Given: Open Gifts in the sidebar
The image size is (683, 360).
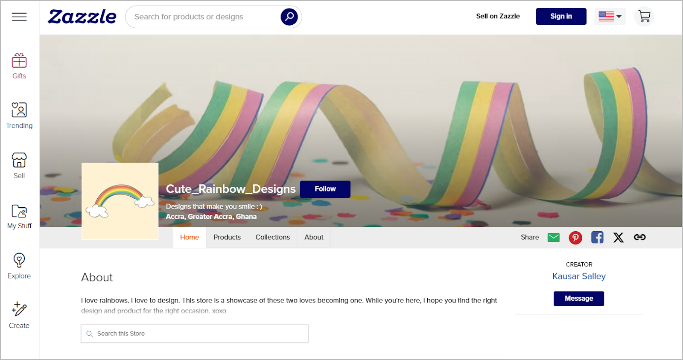Looking at the screenshot, I should click(19, 66).
